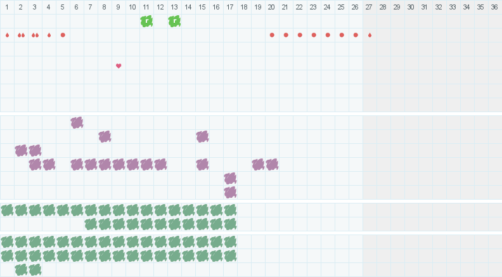Select the red dot on day 26
Viewport: 502px width, 277px height.
(356, 35)
